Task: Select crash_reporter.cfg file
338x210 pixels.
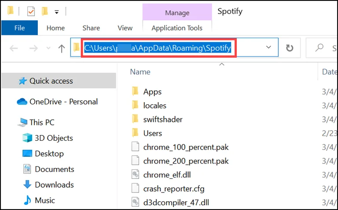Action: point(174,189)
